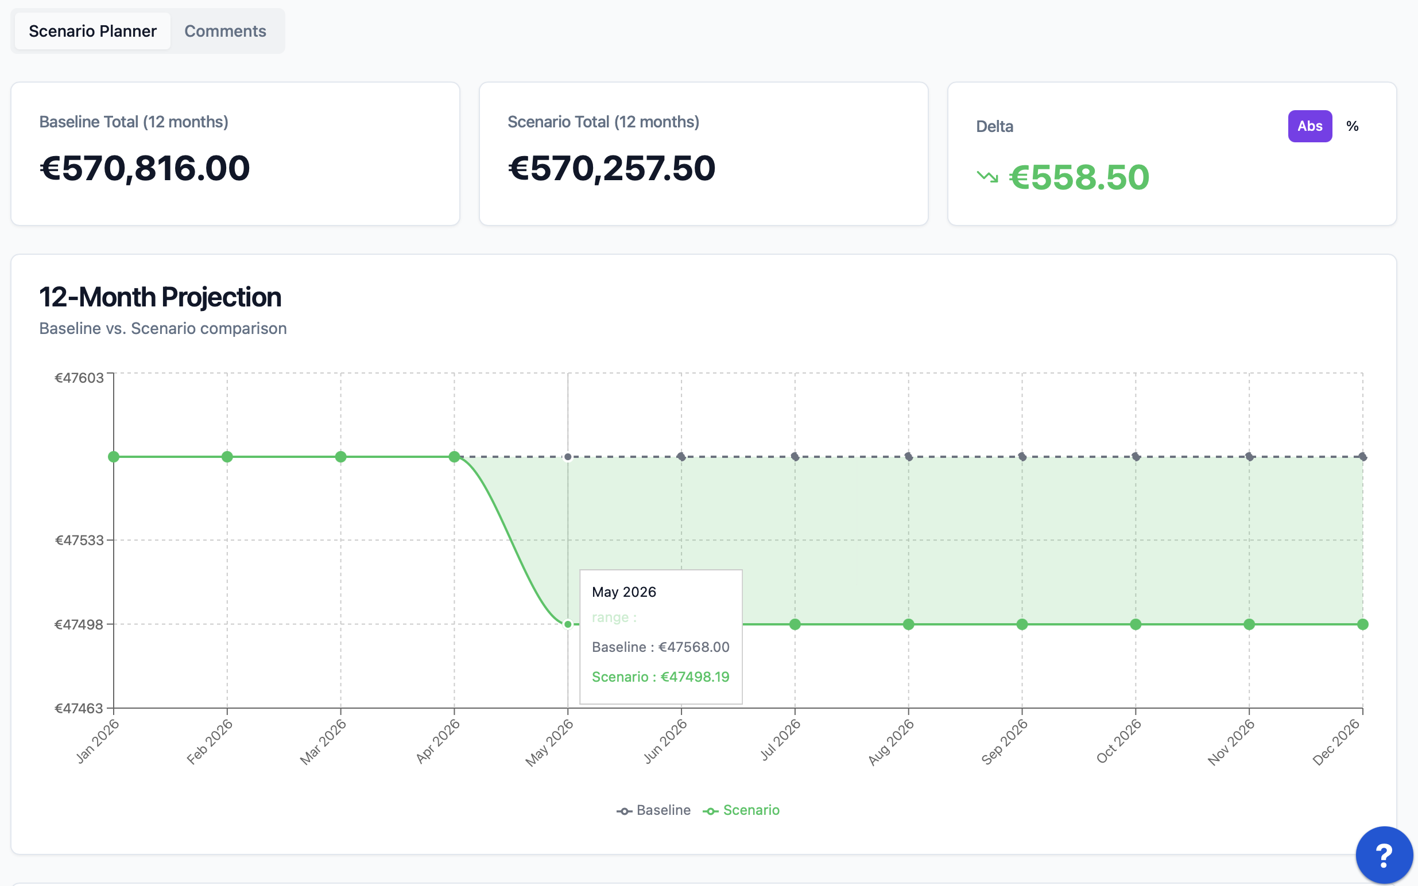Click the Jan 2026 green data point
The image size is (1418, 886).
pyautogui.click(x=114, y=456)
